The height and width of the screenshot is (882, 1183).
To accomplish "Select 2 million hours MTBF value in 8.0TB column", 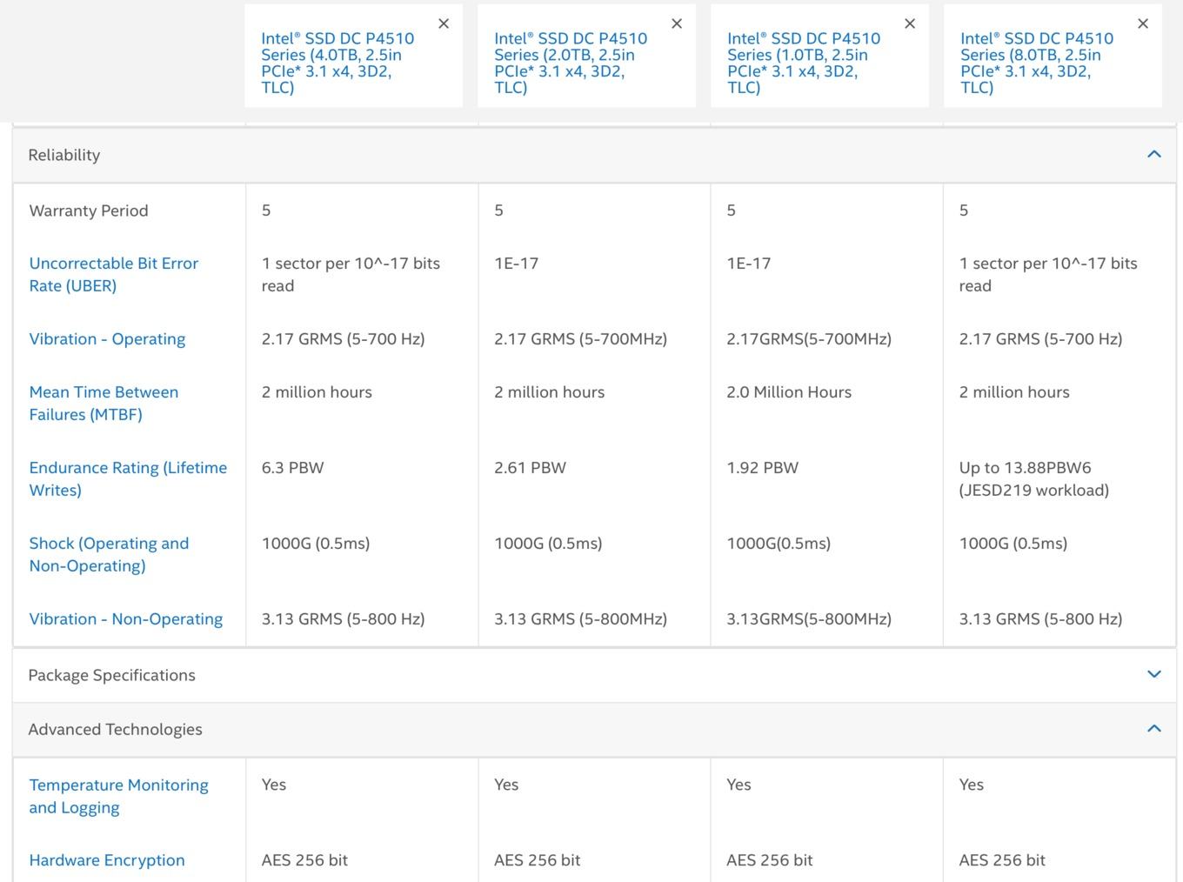I will tap(1014, 391).
